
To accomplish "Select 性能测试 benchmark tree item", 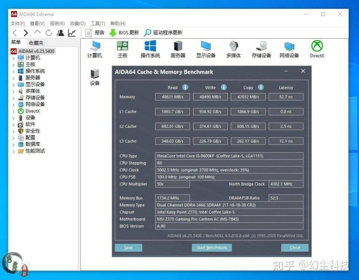I will pos(31,151).
